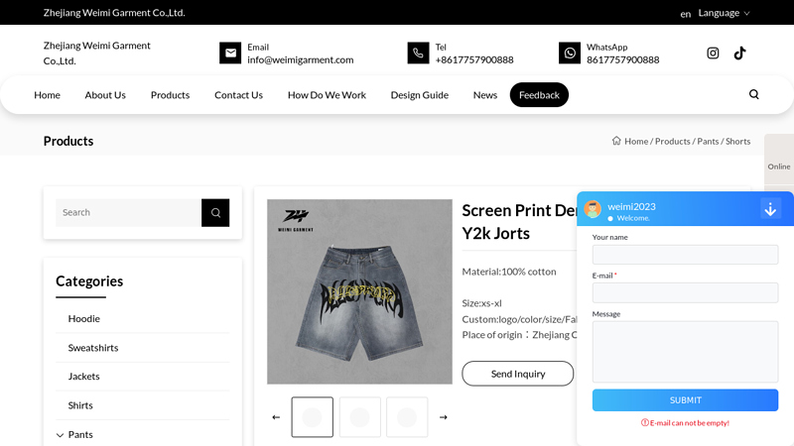This screenshot has width=794, height=446.
Task: Open the Pants category link
Action: coord(80,434)
